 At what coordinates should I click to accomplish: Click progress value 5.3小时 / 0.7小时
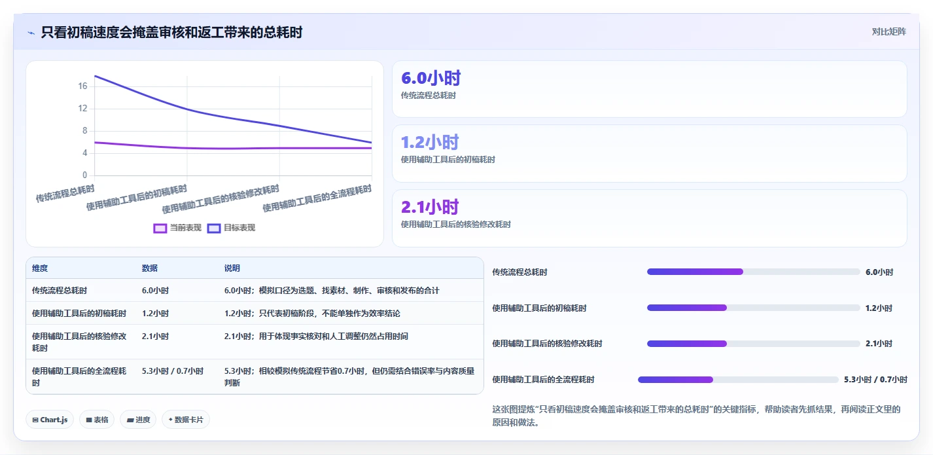(875, 380)
